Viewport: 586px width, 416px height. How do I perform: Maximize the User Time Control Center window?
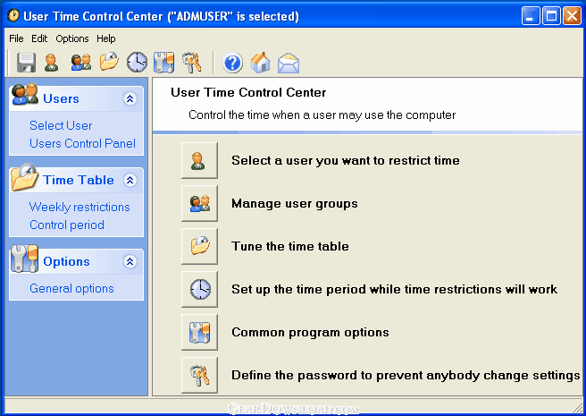551,16
